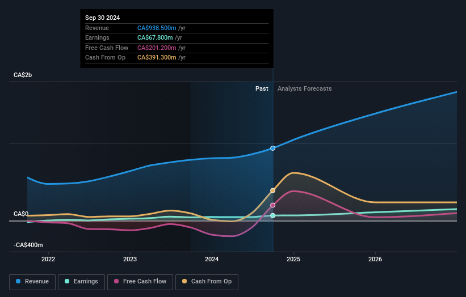
Task: Click the teal Earnings data point marker
Action: (x=272, y=215)
